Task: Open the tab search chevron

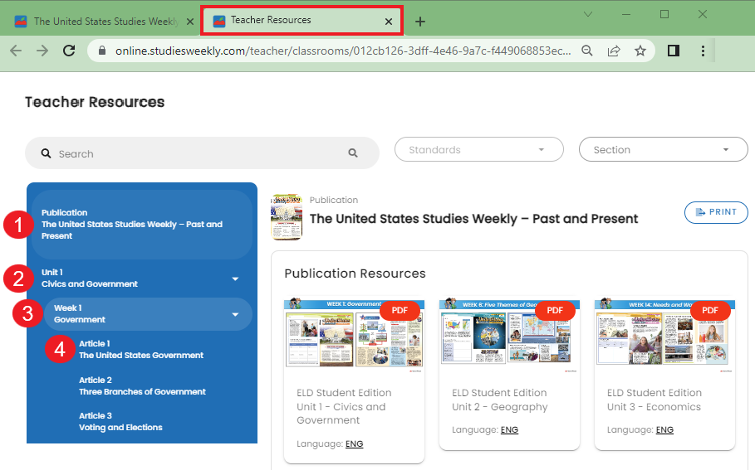Action: coord(588,14)
